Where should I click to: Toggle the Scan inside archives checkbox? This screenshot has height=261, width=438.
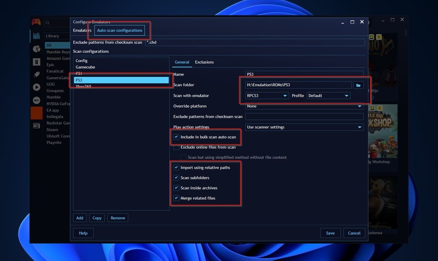pyautogui.click(x=176, y=188)
